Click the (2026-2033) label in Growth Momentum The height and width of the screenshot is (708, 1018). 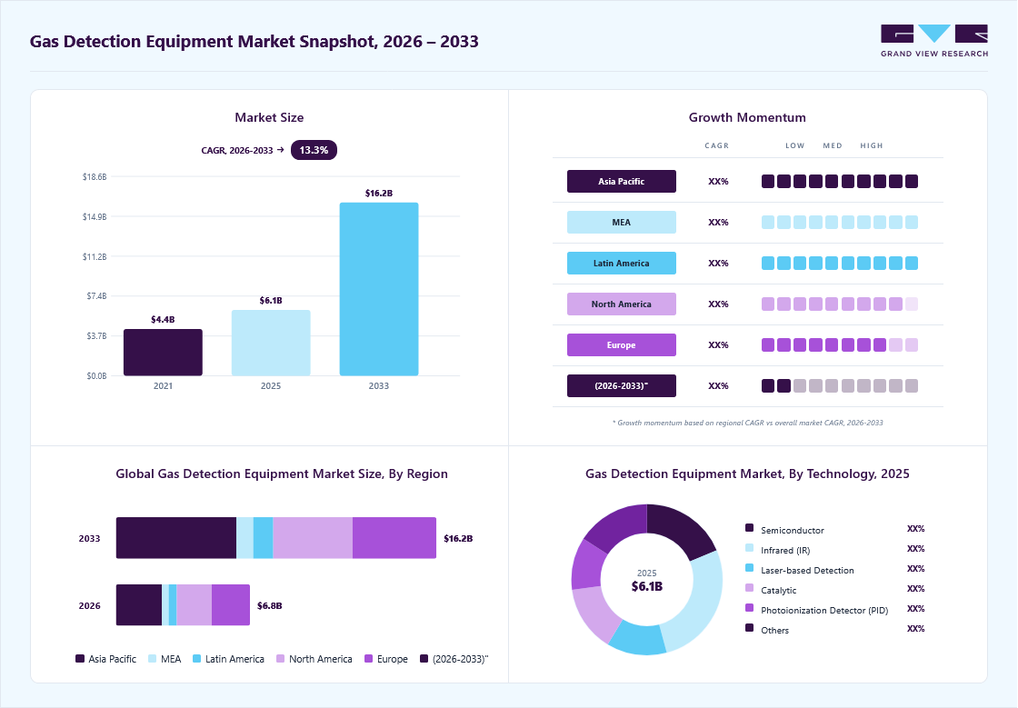622,385
